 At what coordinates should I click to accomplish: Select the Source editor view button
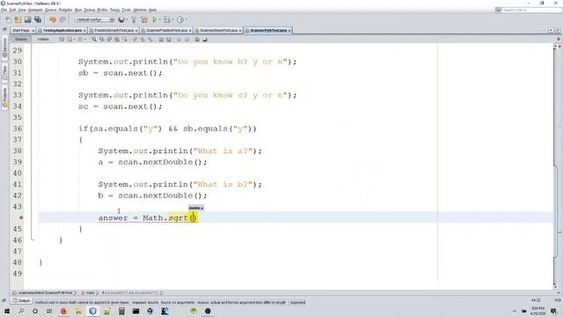[21, 39]
